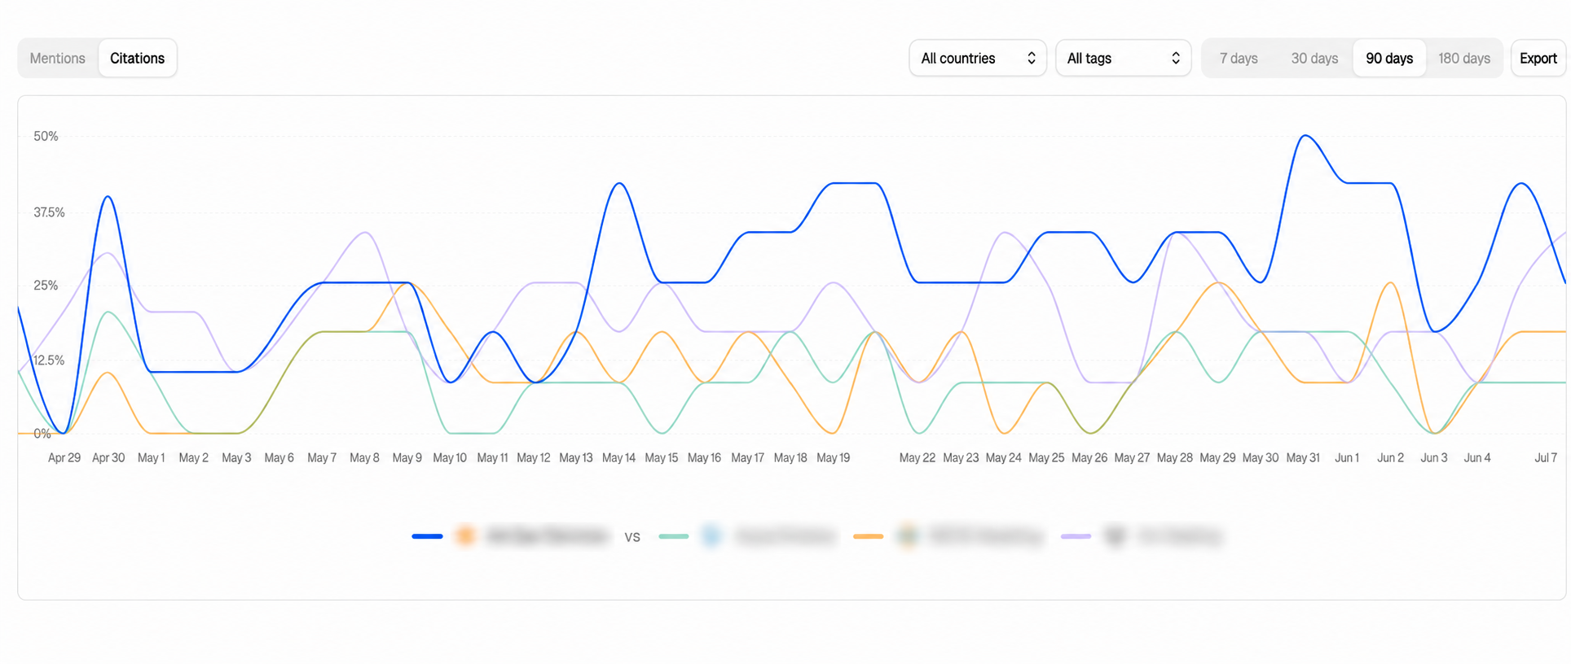This screenshot has width=1571, height=664.
Task: Click the May 14 date label
Action: point(618,458)
